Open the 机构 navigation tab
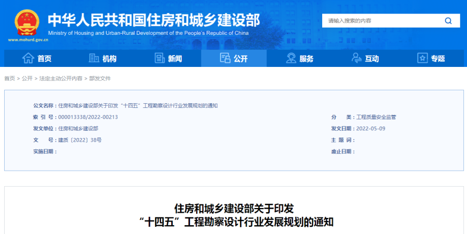The image size is (467, 234). 103,58
